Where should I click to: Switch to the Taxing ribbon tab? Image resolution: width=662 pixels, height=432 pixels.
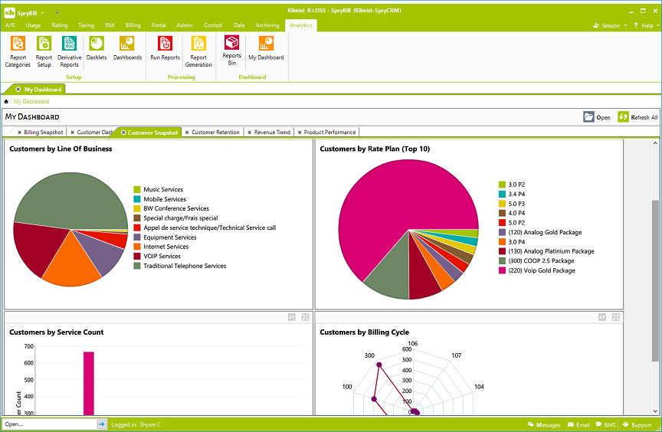click(x=86, y=25)
